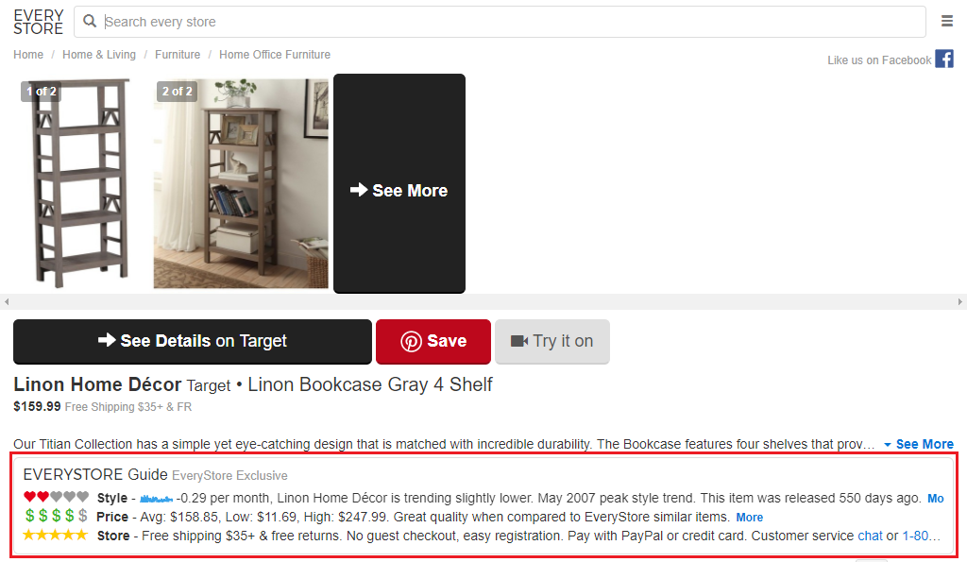967x562 pixels.
Task: Click See Details on Target button
Action: tap(193, 341)
